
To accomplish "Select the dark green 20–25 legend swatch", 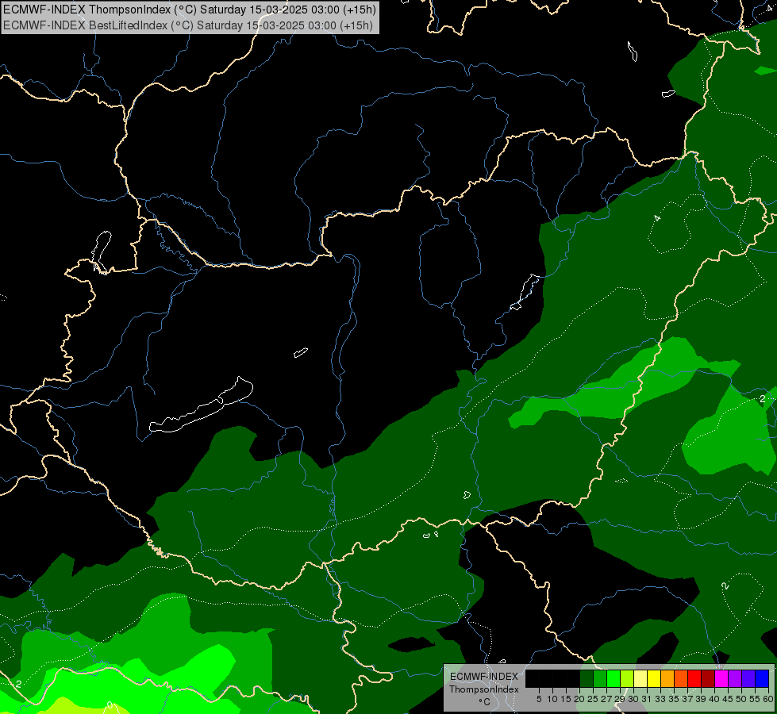I will (587, 678).
